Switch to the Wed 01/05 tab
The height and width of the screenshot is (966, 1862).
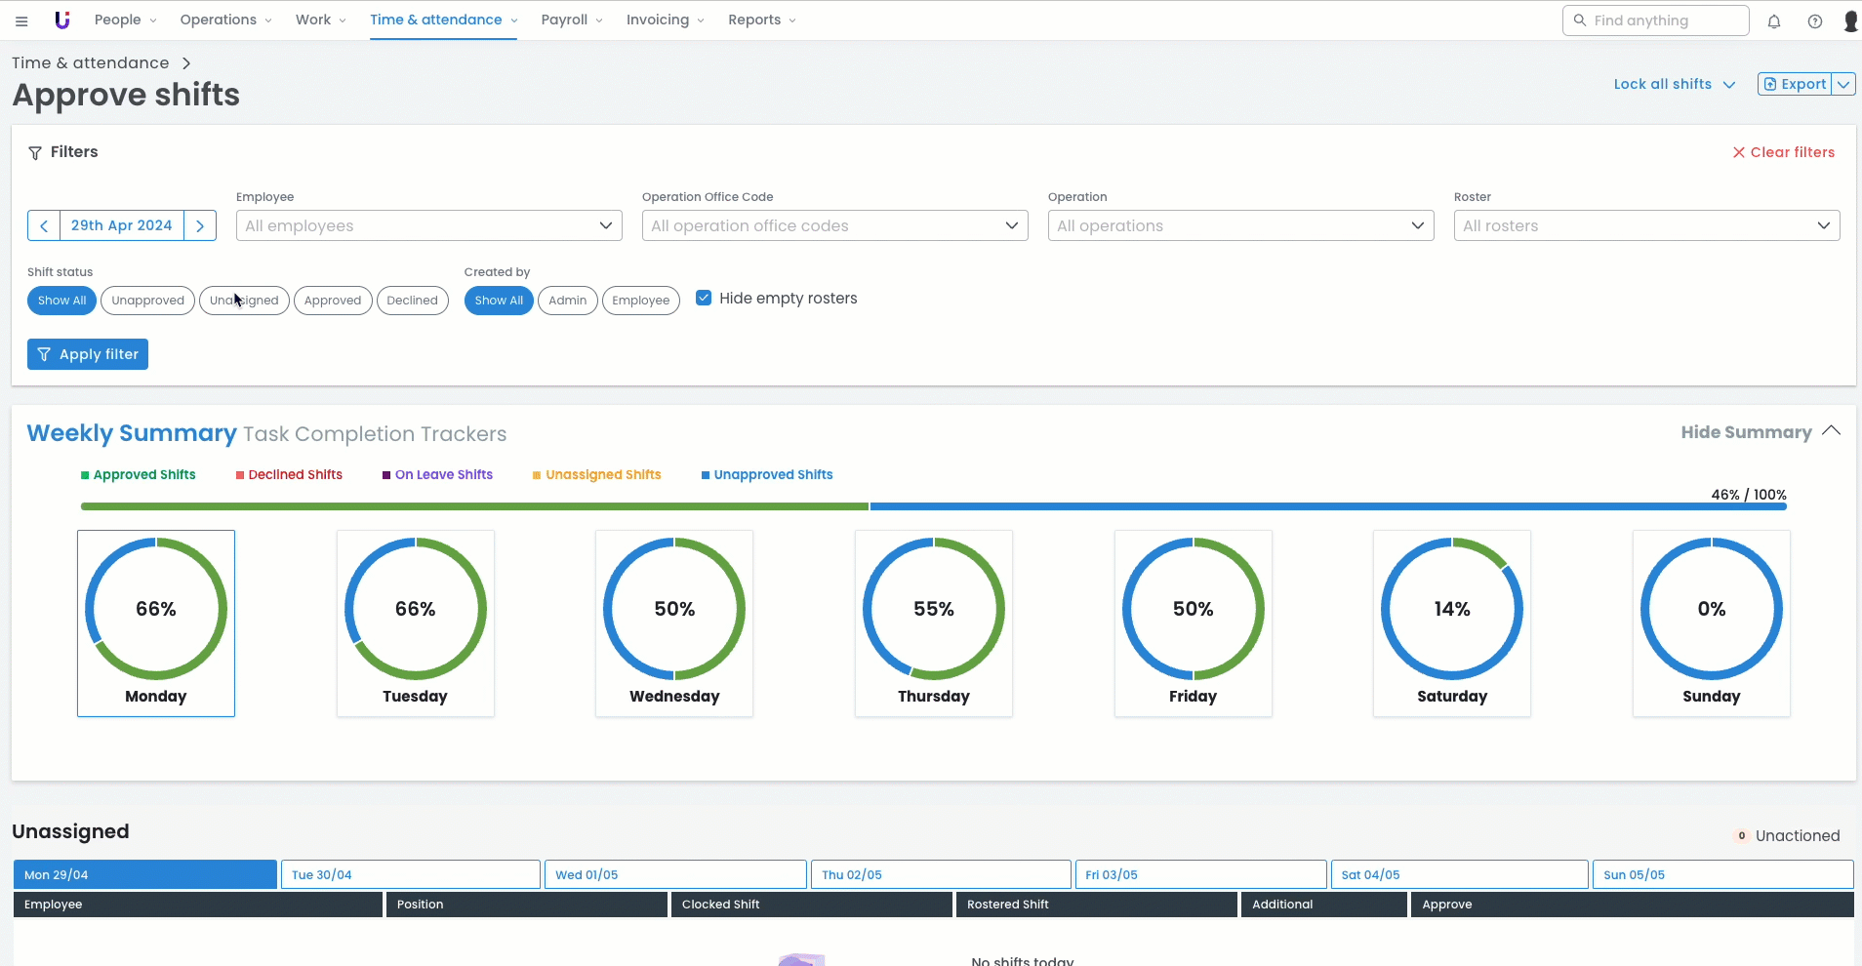675,874
